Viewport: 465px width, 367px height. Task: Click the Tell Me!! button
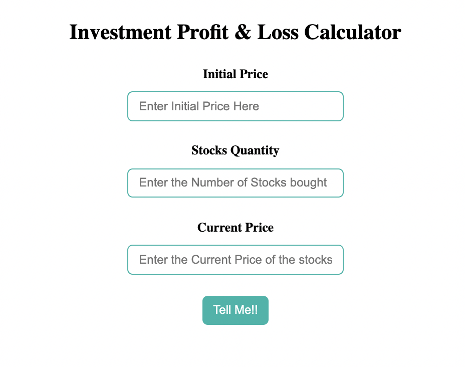click(x=235, y=310)
